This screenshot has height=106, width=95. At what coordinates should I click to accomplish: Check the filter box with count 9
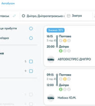31,71
